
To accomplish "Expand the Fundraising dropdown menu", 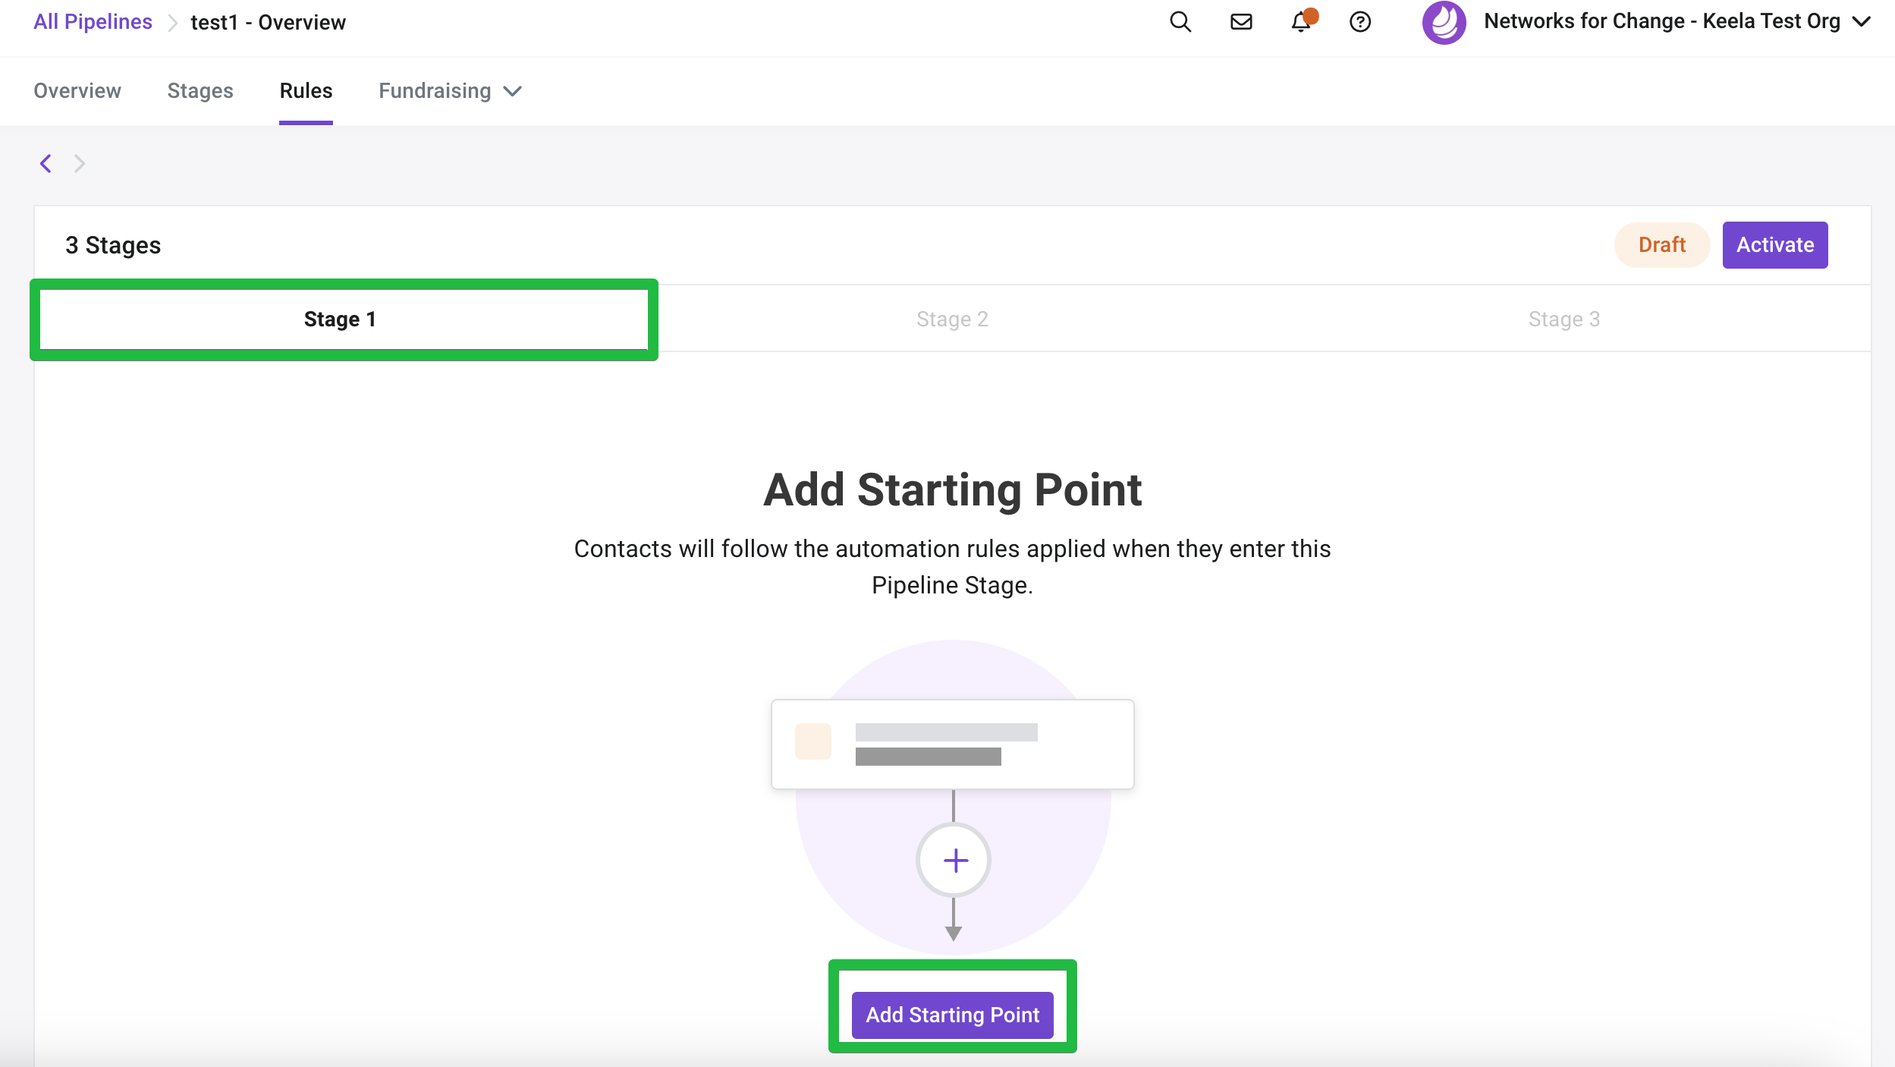I will (450, 91).
